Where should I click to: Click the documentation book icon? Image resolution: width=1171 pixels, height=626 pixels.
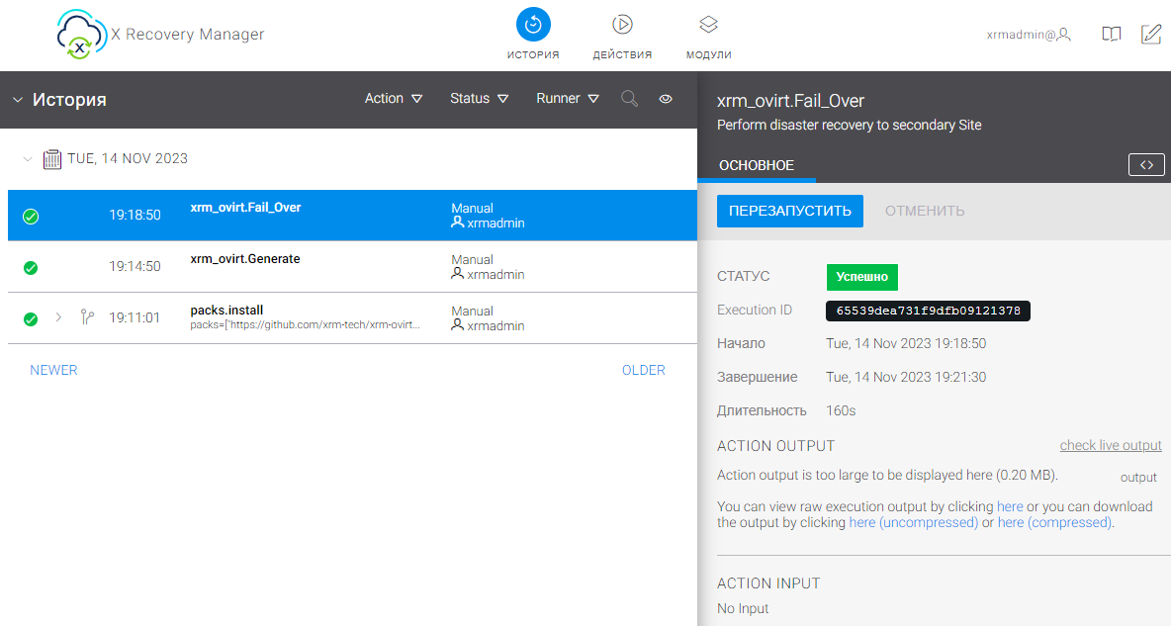coord(1112,35)
